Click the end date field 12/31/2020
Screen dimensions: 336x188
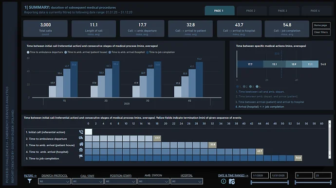(279, 175)
